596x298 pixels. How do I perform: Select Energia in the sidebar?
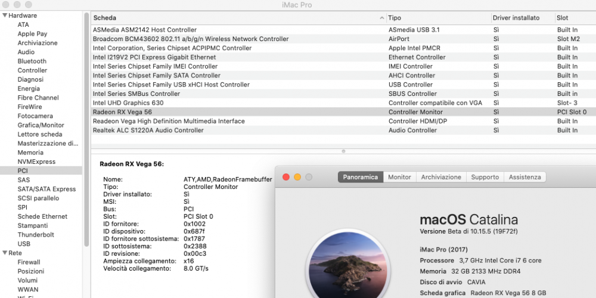[x=29, y=89]
